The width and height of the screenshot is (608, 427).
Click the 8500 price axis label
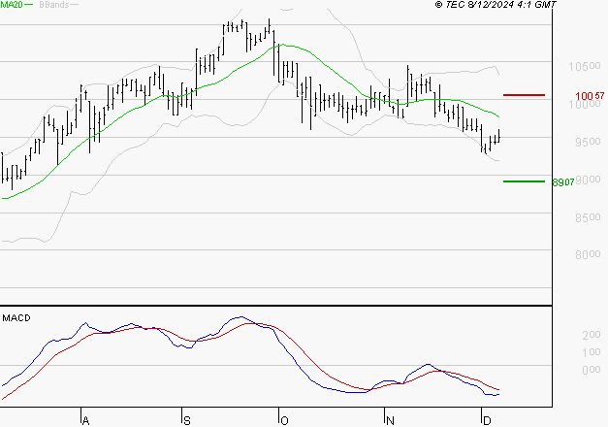point(588,217)
